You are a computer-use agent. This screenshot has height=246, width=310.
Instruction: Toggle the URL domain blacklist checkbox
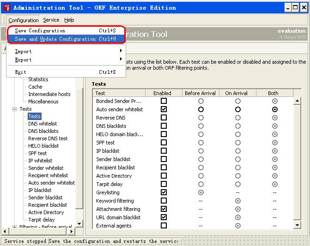(164, 217)
